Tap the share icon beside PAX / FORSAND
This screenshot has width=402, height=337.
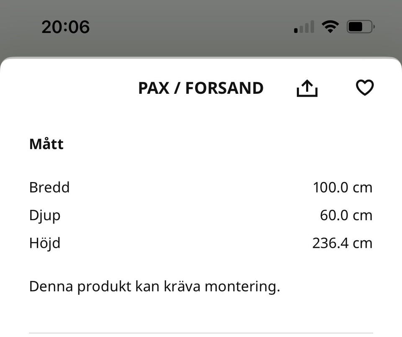pyautogui.click(x=307, y=88)
